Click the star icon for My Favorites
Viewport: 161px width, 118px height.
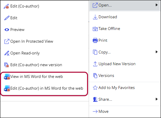(x=95, y=88)
